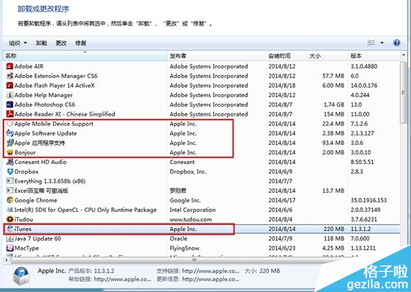Select the Google Chrome entry name
Viewport: 411px width, 292px height.
click(x=36, y=200)
